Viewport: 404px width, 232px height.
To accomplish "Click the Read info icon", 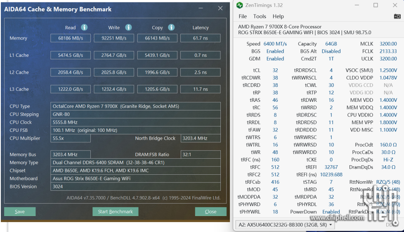I will coord(84,27).
